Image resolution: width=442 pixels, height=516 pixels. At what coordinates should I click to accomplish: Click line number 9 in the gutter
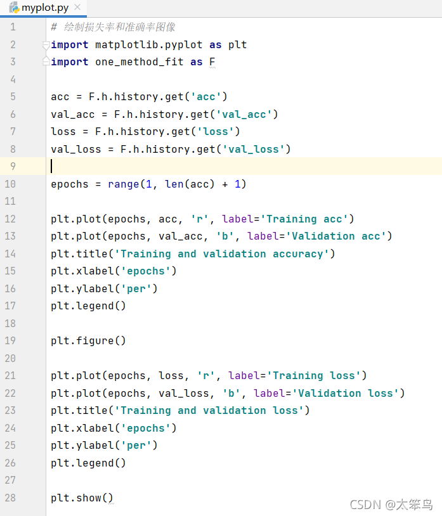pos(13,166)
